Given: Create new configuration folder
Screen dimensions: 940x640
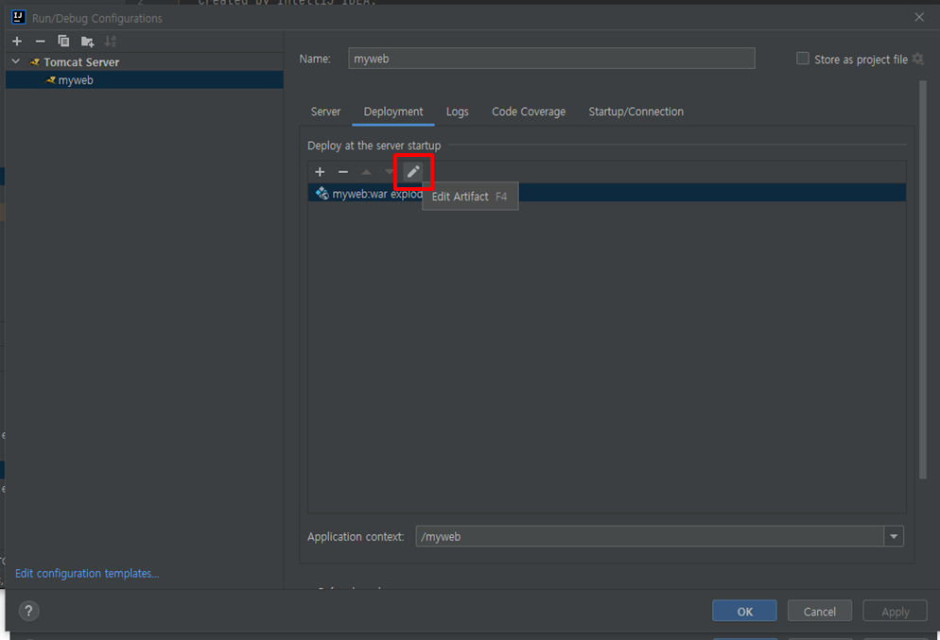Looking at the screenshot, I should 88,42.
